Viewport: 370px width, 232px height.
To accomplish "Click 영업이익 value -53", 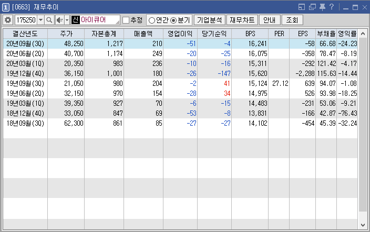I will click(x=191, y=113).
